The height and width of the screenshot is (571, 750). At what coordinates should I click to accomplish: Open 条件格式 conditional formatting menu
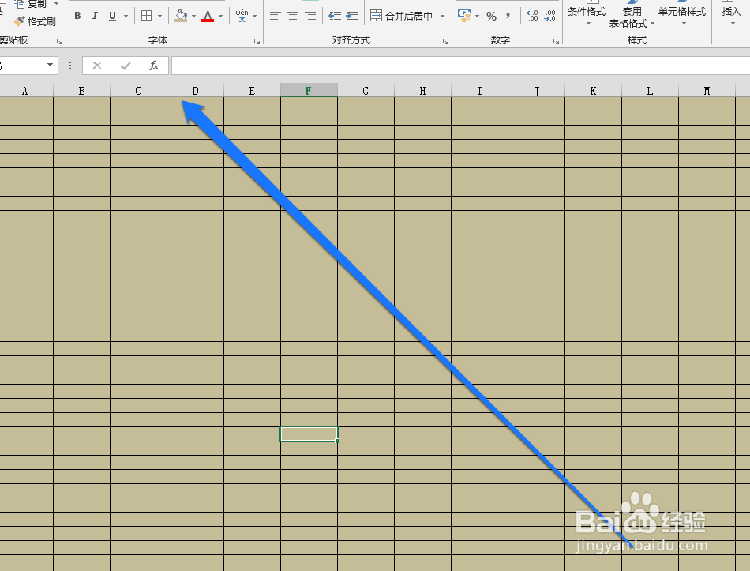point(587,14)
